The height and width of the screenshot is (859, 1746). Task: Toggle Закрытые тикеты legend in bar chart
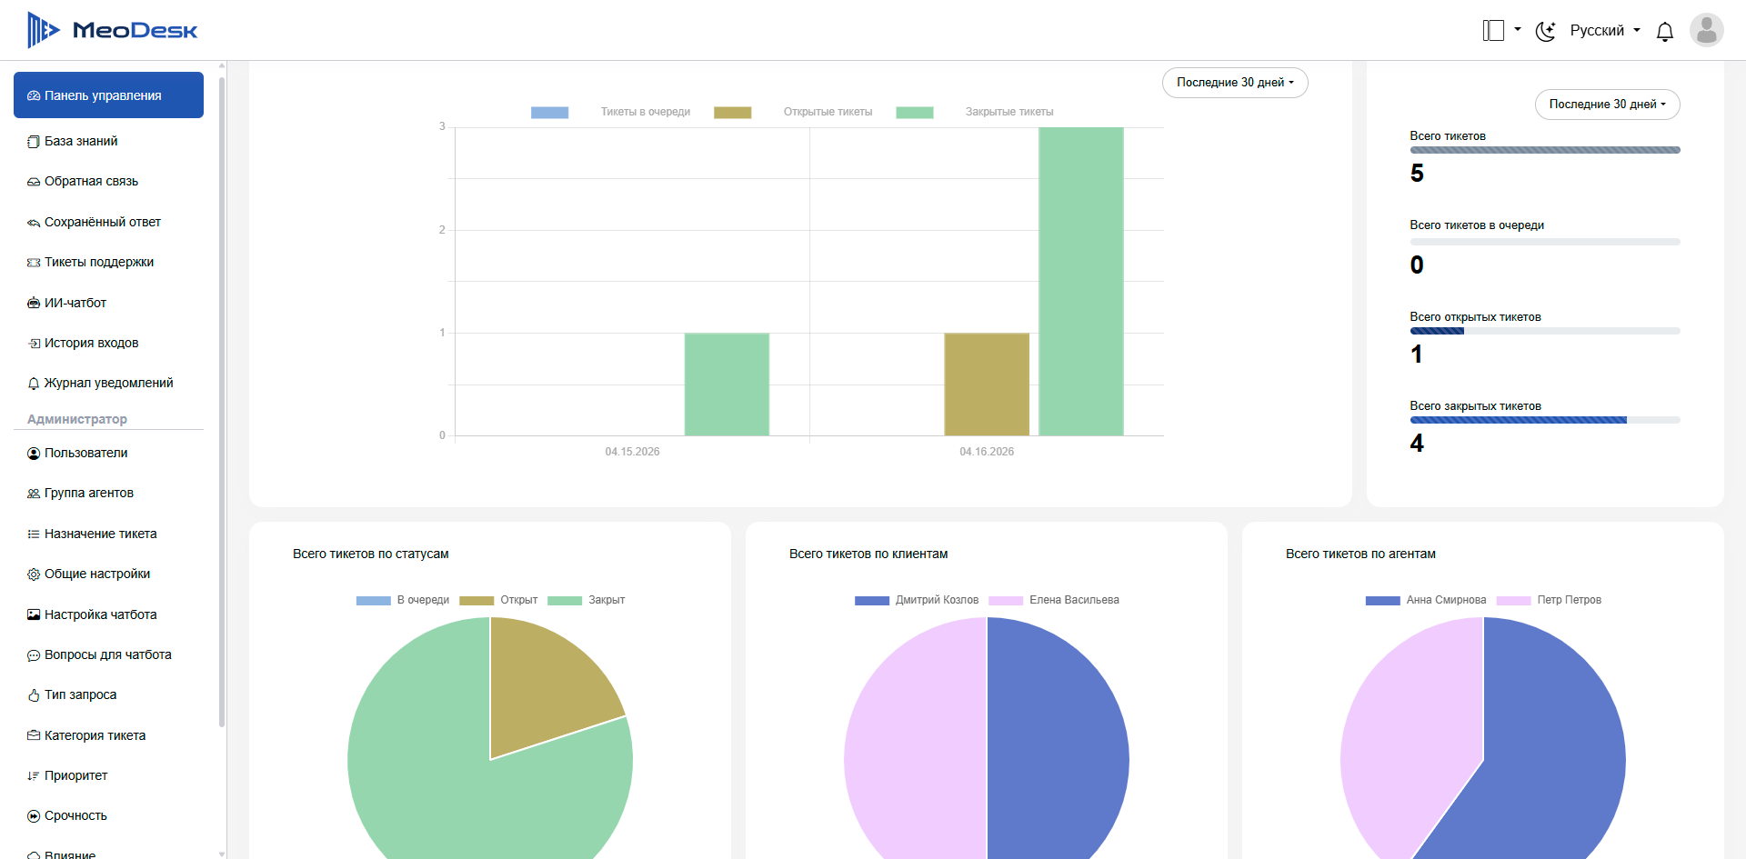point(1009,112)
